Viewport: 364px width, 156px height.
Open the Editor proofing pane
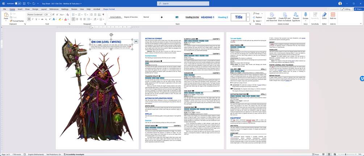pos(324,16)
